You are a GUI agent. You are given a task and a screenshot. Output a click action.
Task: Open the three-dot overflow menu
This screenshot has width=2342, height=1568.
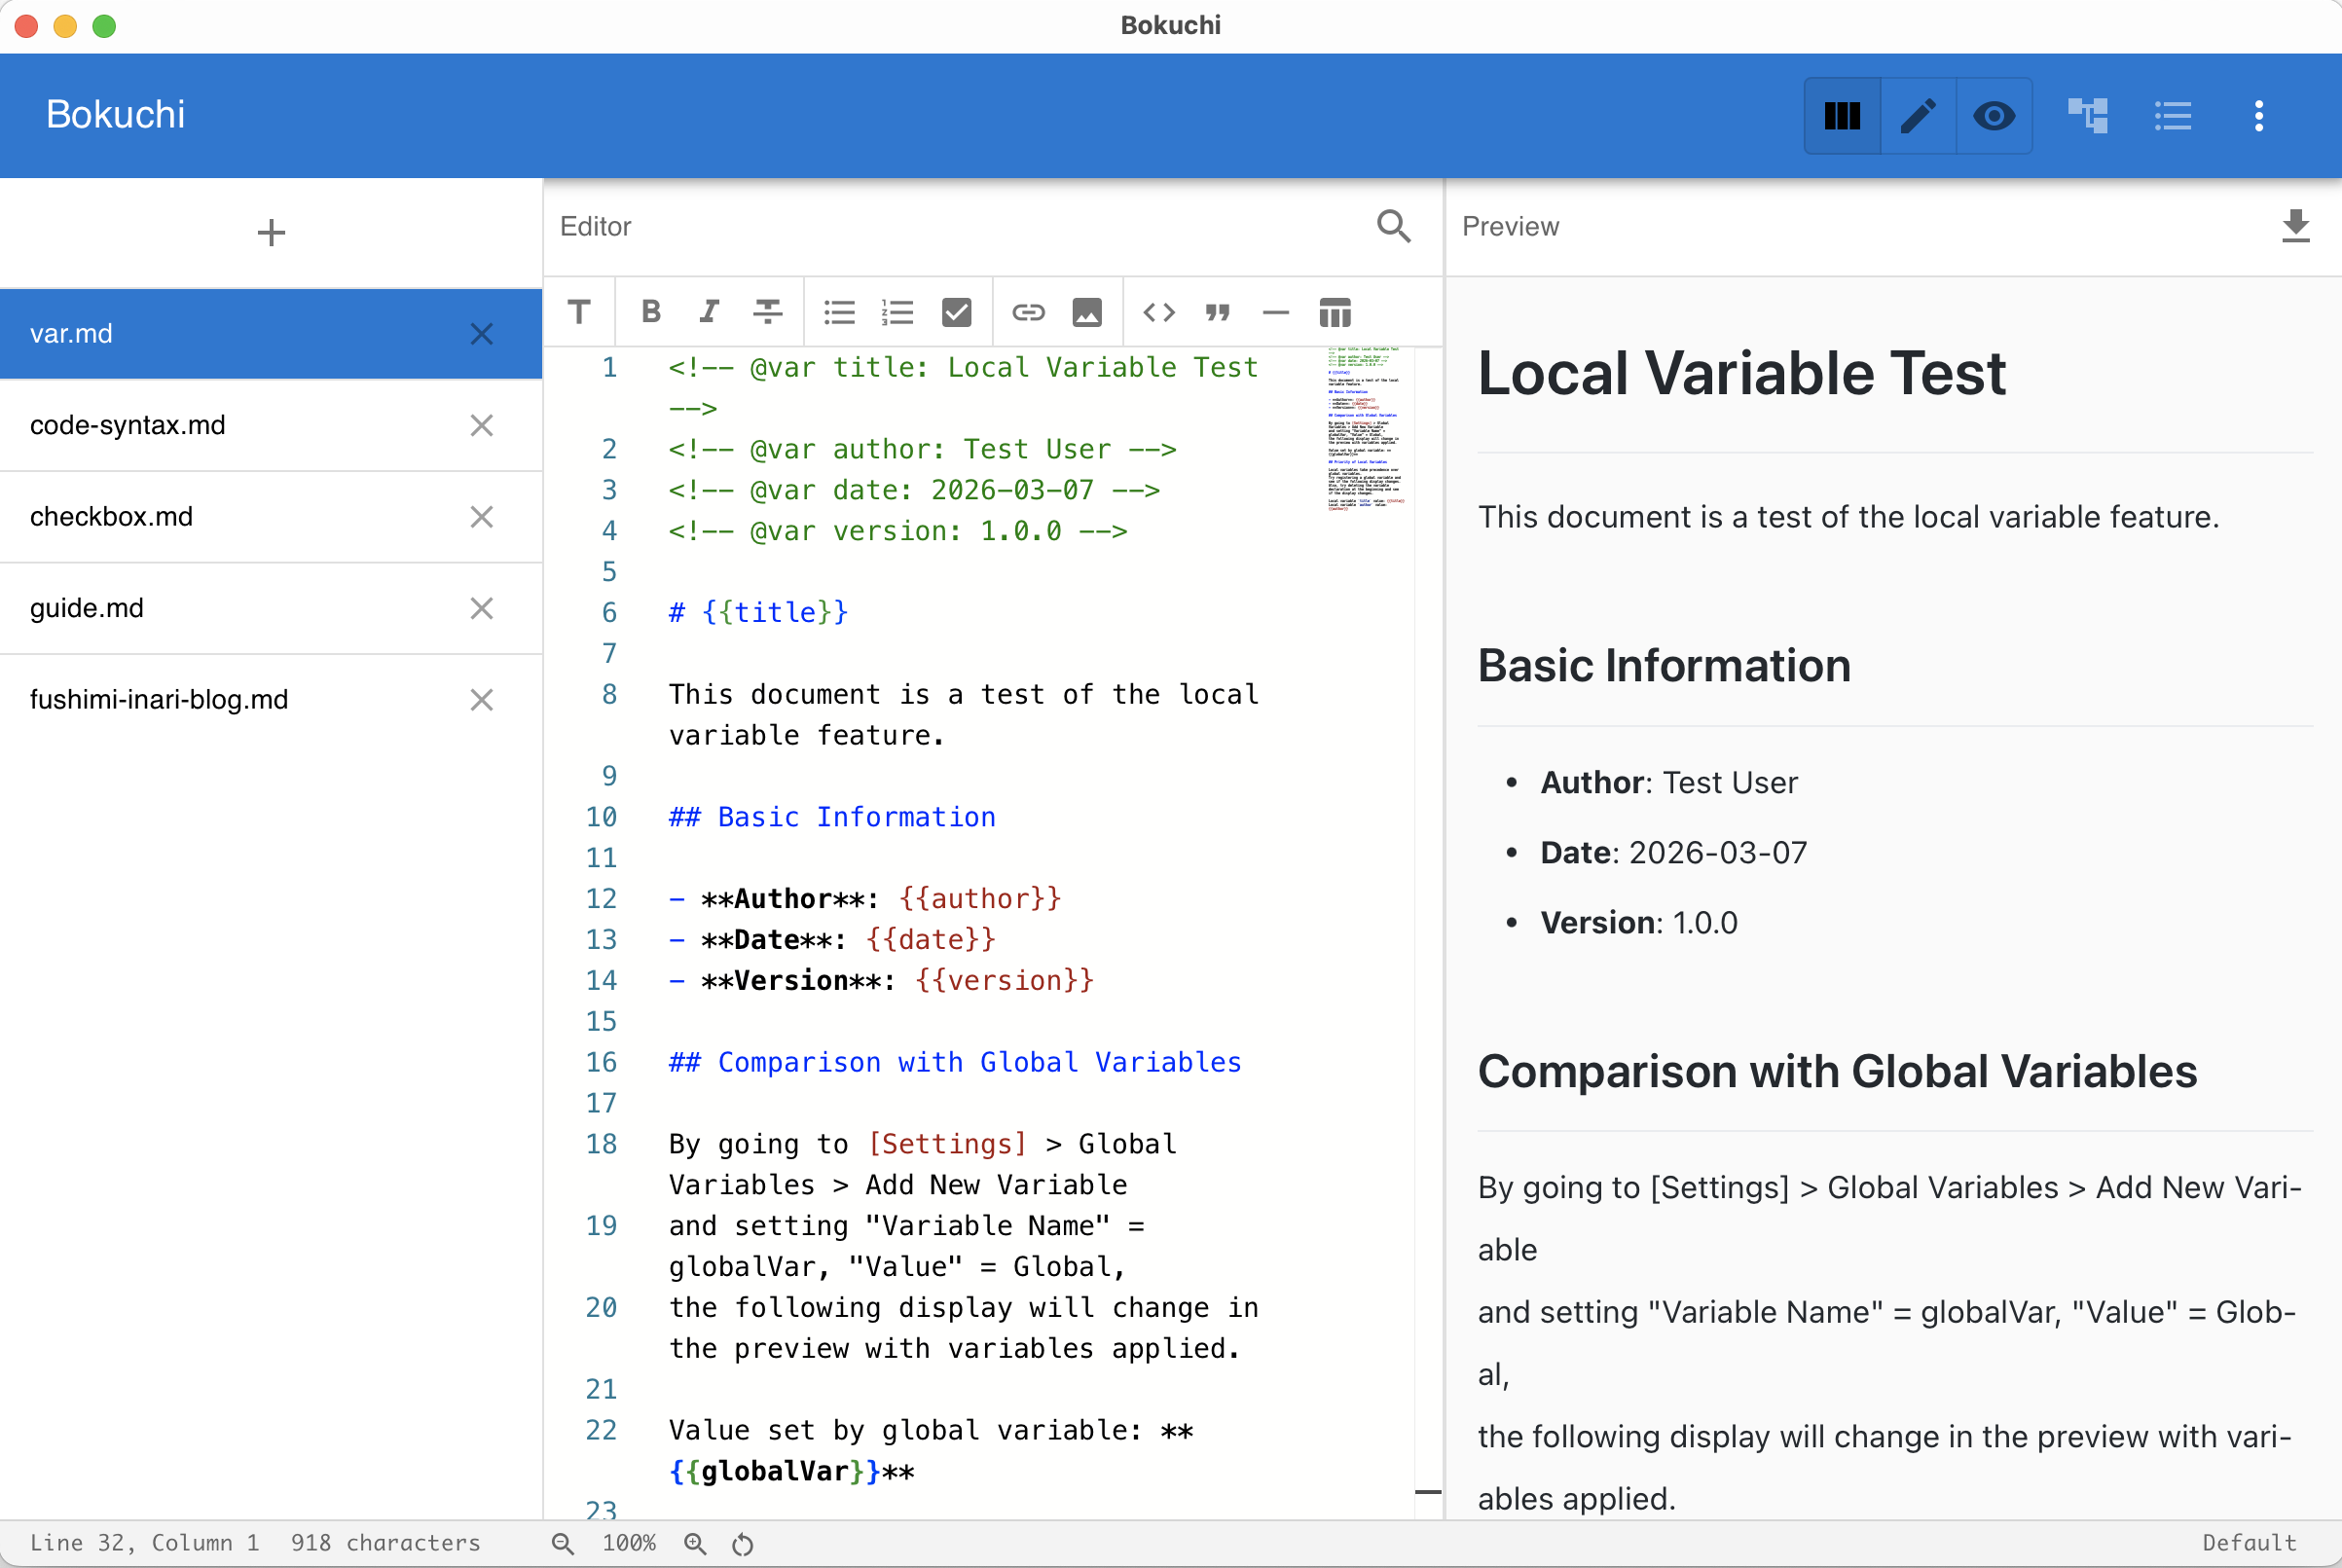point(2259,116)
